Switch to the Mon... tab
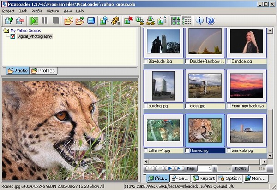The width and height of the screenshot is (277, 190). click(255, 178)
